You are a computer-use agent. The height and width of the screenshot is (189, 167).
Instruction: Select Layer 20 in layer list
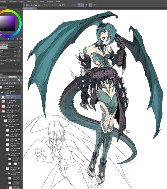(11, 97)
